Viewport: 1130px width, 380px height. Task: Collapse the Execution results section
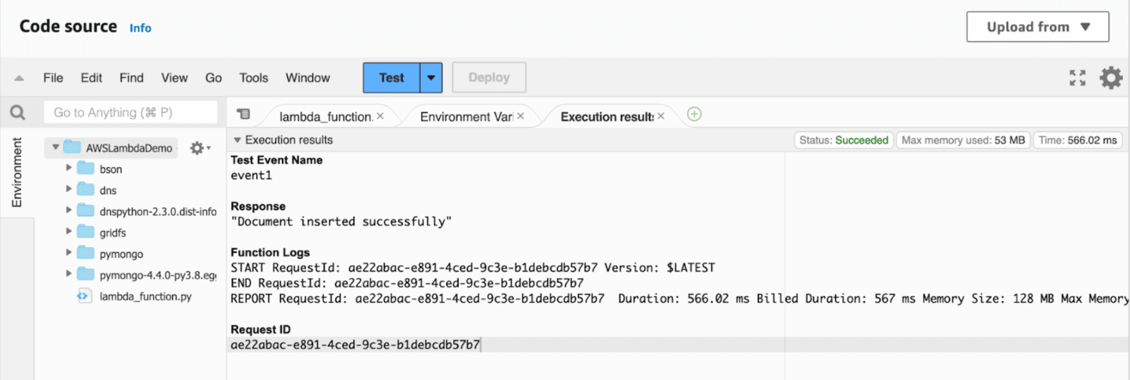[237, 140]
